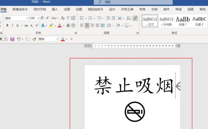
Task: Switch to the 设计 tab
Action: tap(112, 9)
